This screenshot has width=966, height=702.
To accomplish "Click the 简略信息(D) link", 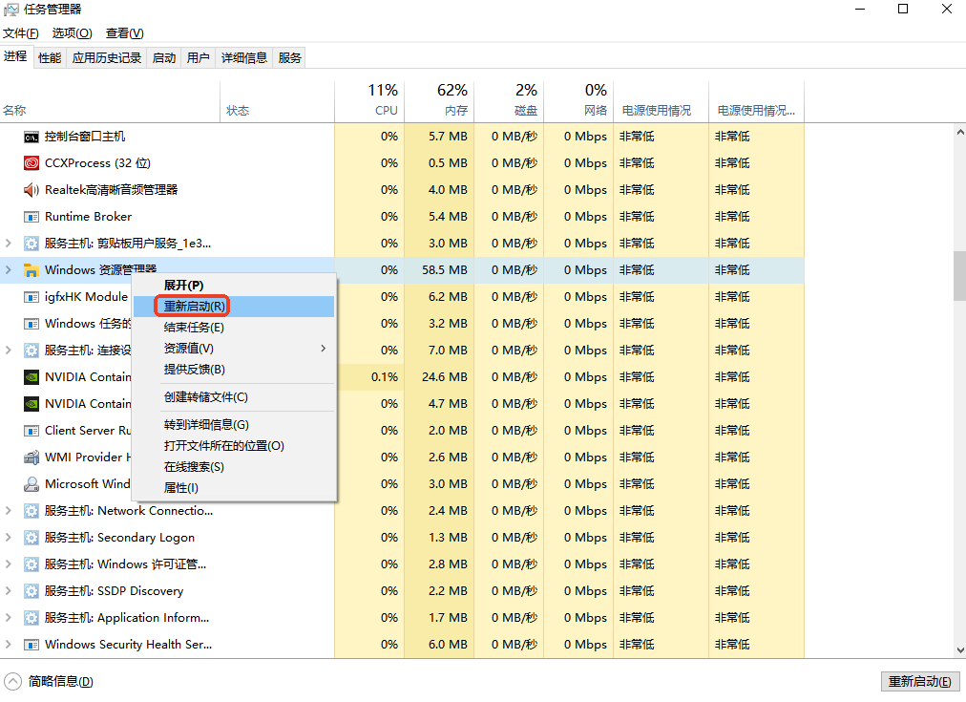I will 60,682.
